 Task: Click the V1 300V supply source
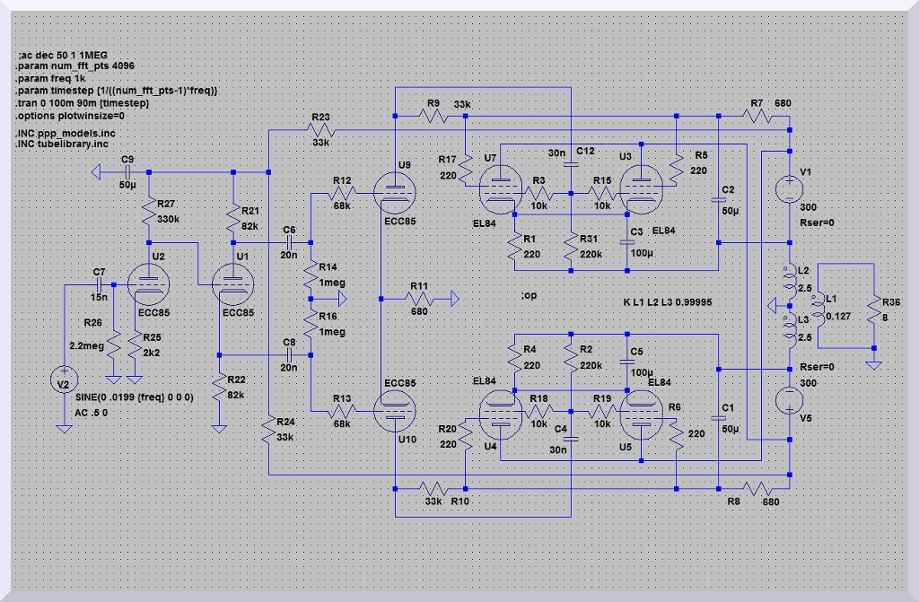(x=790, y=188)
